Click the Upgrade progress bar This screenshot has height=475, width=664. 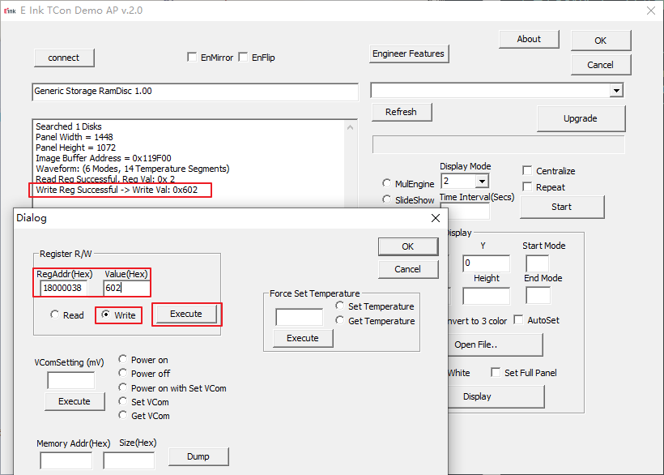[x=499, y=145]
